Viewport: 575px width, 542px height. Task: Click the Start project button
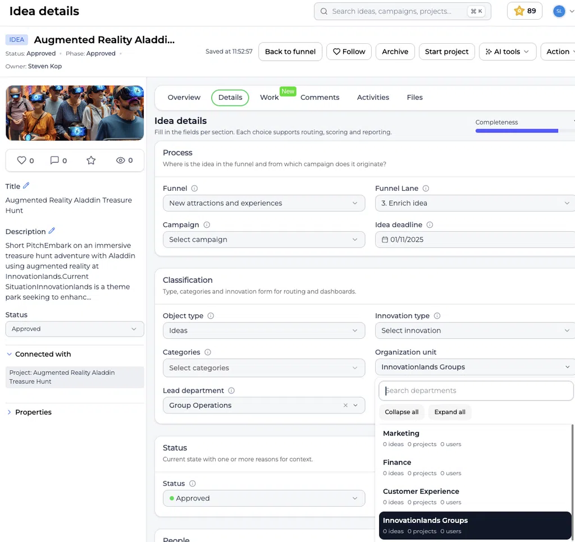[446, 52]
